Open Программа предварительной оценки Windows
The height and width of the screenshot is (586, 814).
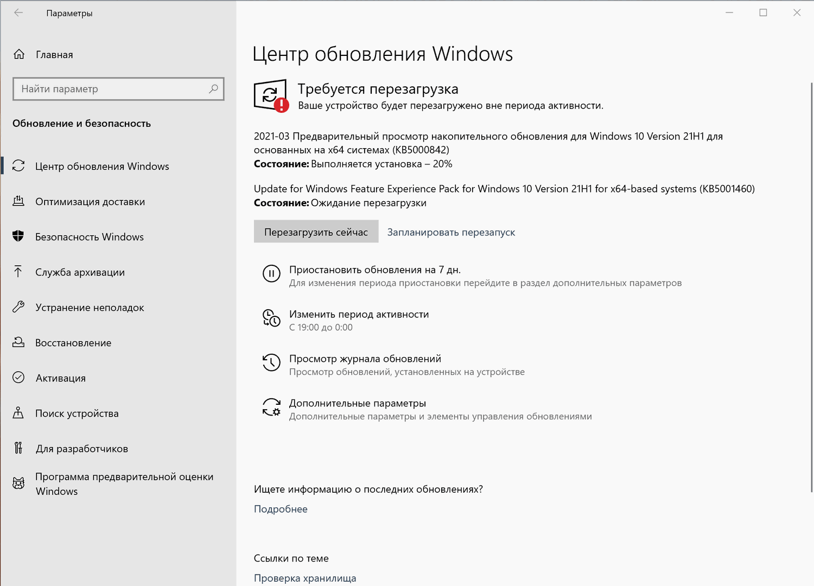click(19, 483)
